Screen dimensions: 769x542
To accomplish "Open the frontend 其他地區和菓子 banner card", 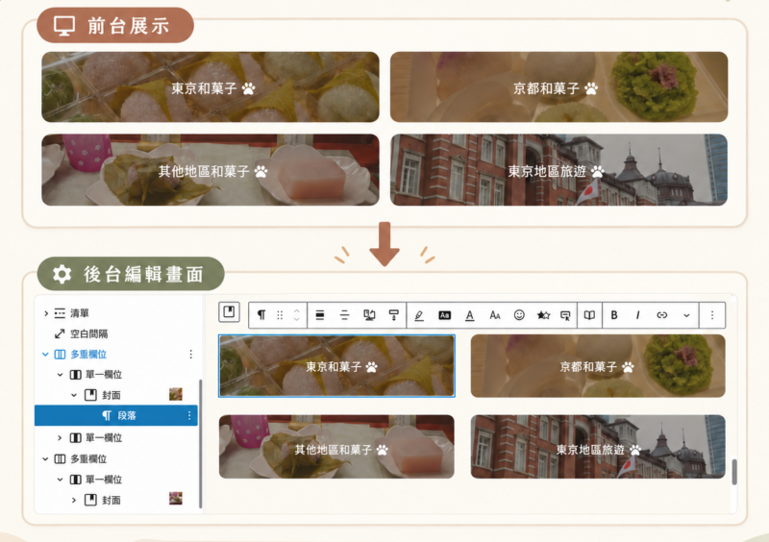I will pyautogui.click(x=211, y=170).
